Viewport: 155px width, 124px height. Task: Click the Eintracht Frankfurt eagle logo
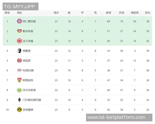click(19, 41)
